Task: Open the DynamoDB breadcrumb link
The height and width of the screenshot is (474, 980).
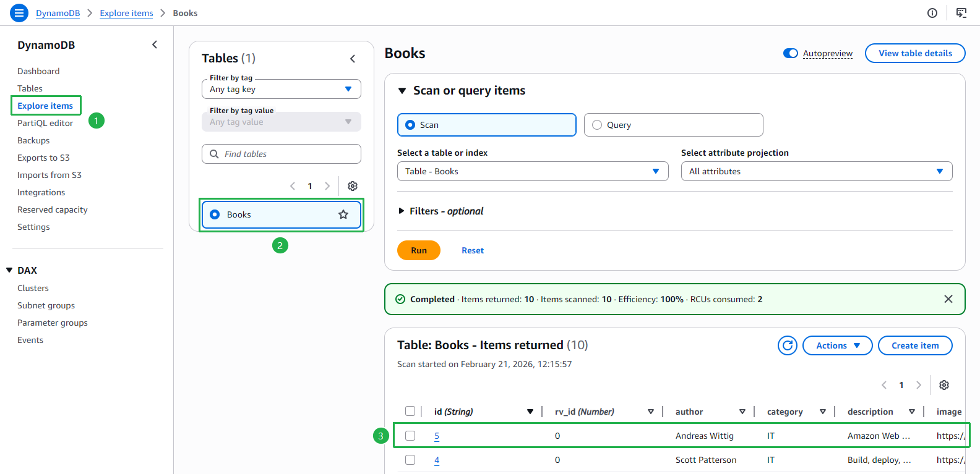Action: pos(58,13)
